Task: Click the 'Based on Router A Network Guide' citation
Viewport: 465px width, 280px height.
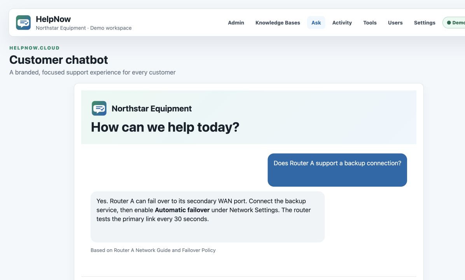Action: [153, 250]
